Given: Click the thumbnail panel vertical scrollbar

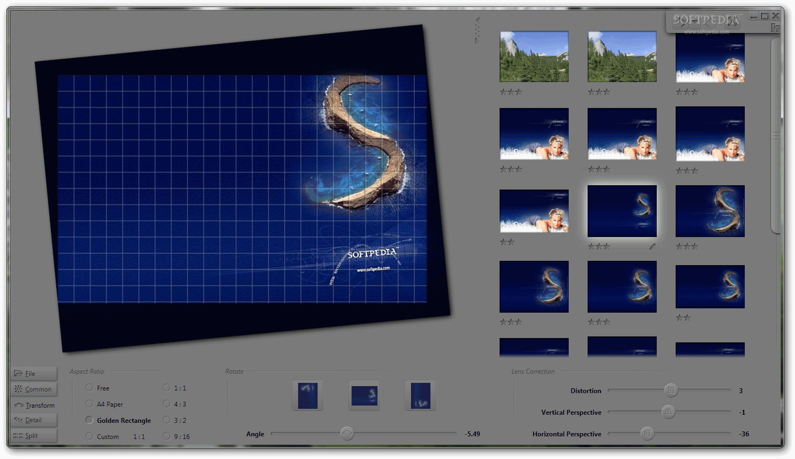Looking at the screenshot, I should coord(776,136).
